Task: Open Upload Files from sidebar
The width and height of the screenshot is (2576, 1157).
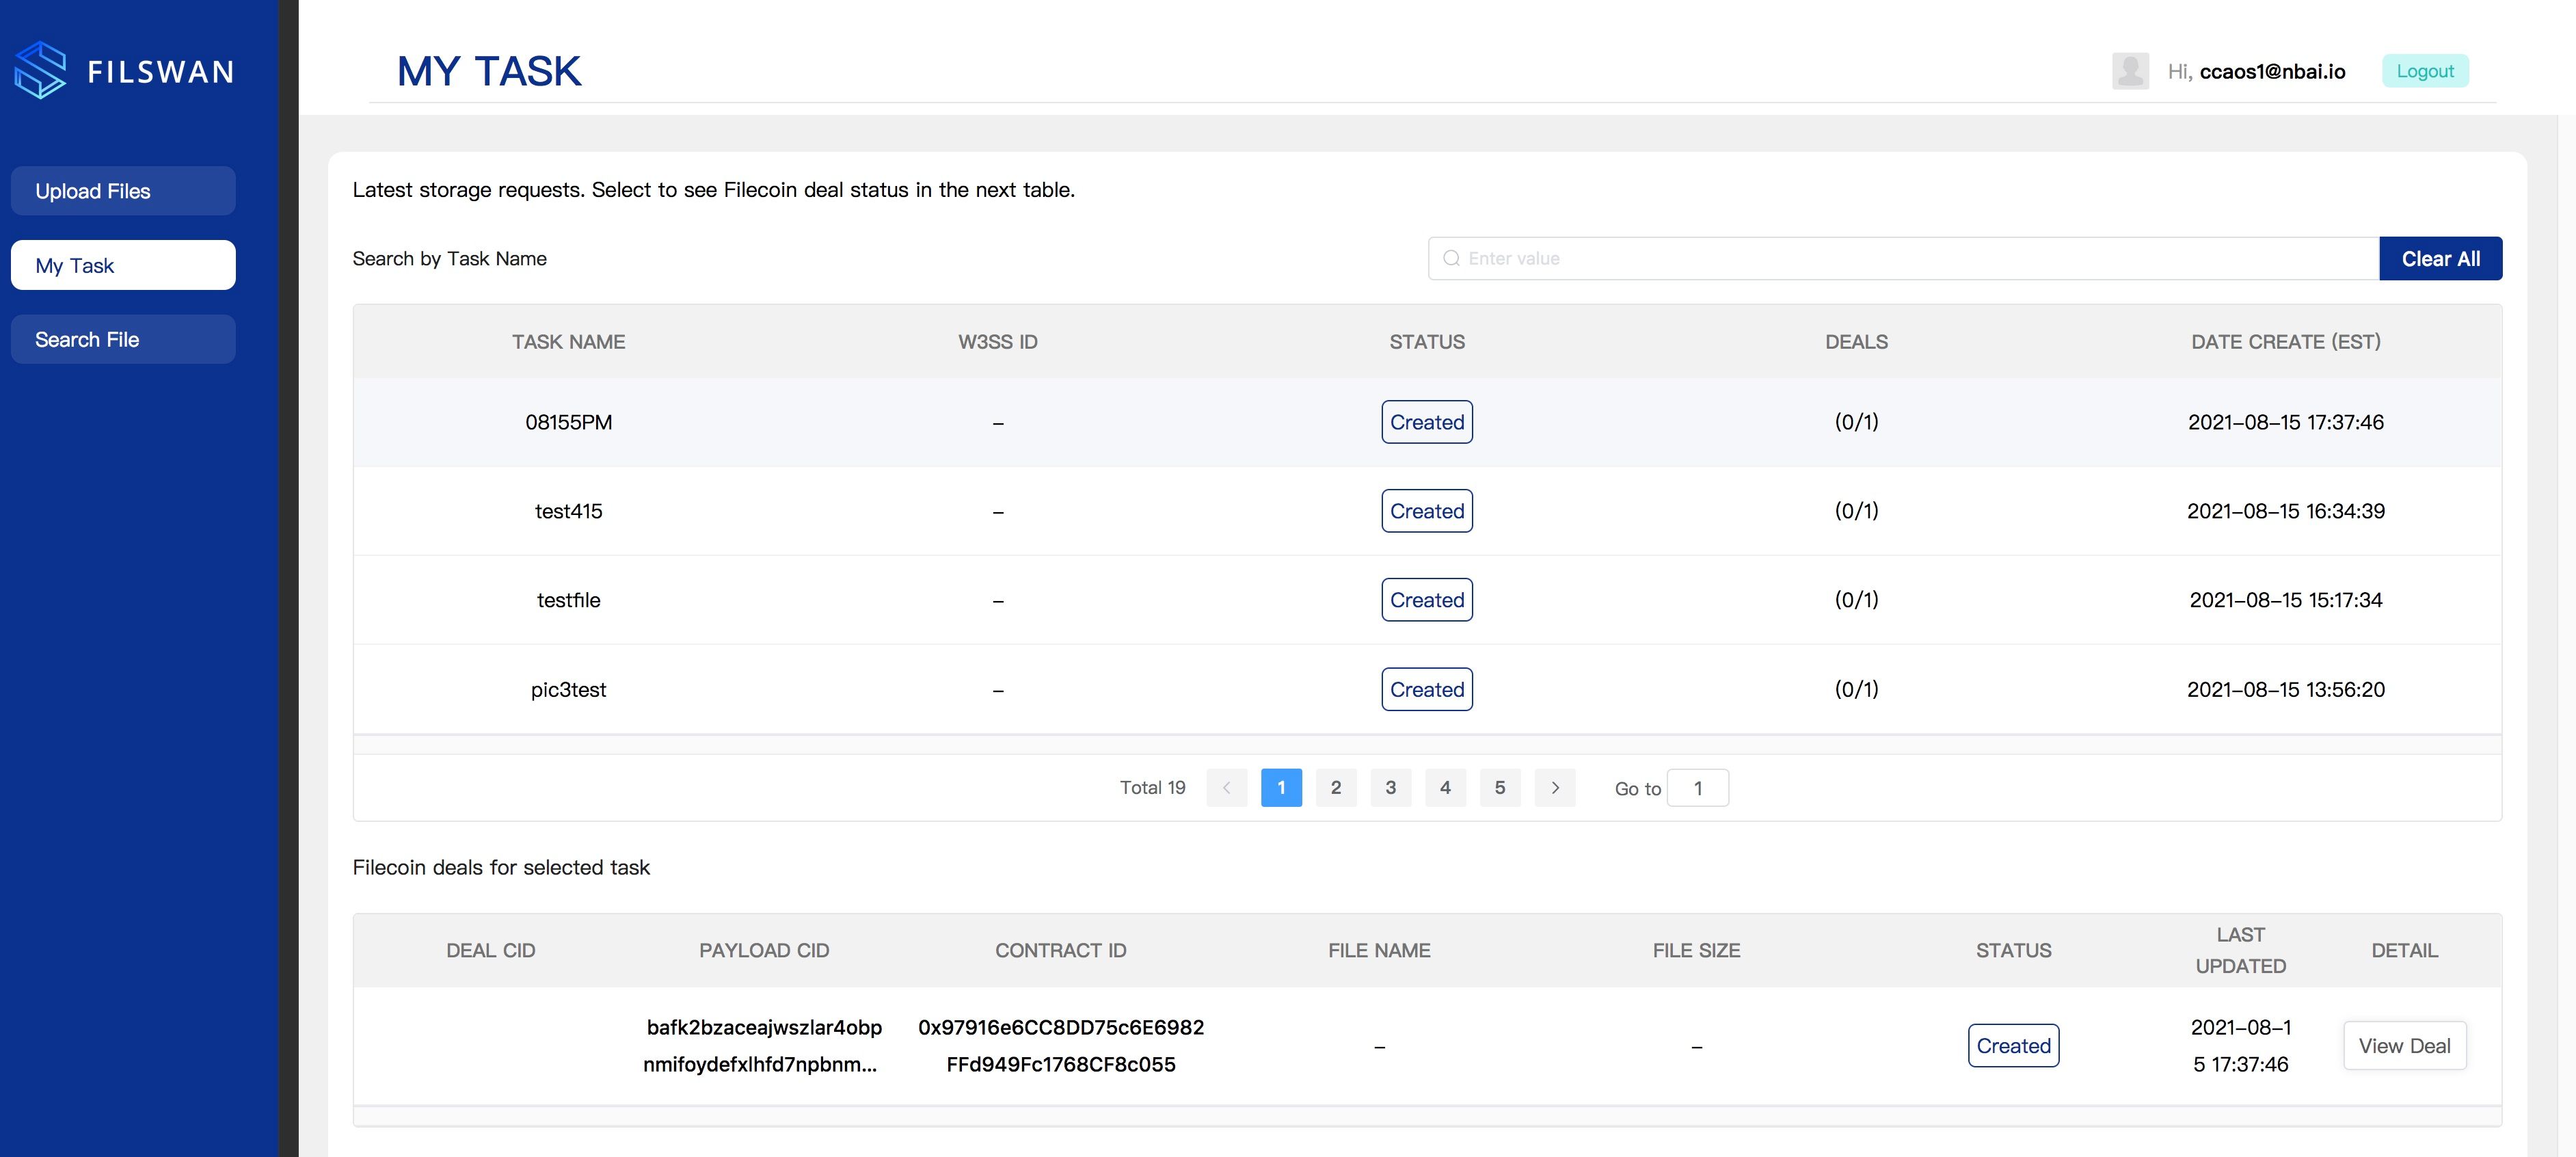Action: click(x=123, y=191)
